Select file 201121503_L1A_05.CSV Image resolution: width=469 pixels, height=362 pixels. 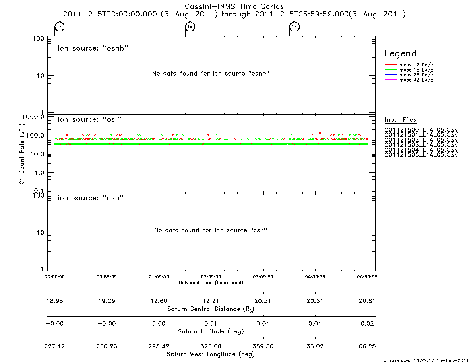pos(421,145)
